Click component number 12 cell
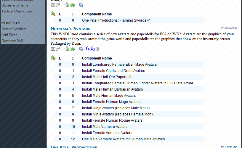Image resolution: width=242 pixels, height=148 pixels. (x=73, y=139)
